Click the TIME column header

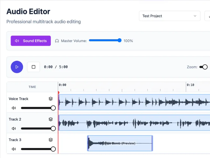[32, 87]
